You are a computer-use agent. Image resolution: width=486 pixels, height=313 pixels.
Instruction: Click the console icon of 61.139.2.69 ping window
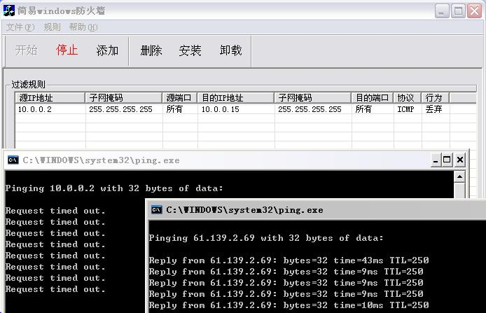[157, 210]
